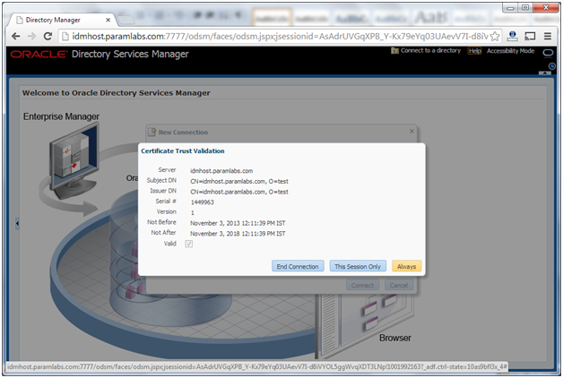Viewport: 563px width, 378px height.
Task: Click the Always button
Action: point(406,266)
